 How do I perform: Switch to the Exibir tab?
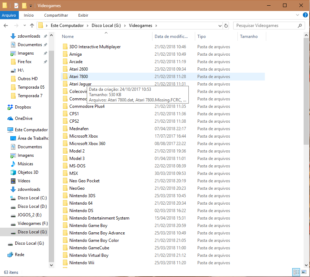click(83, 15)
